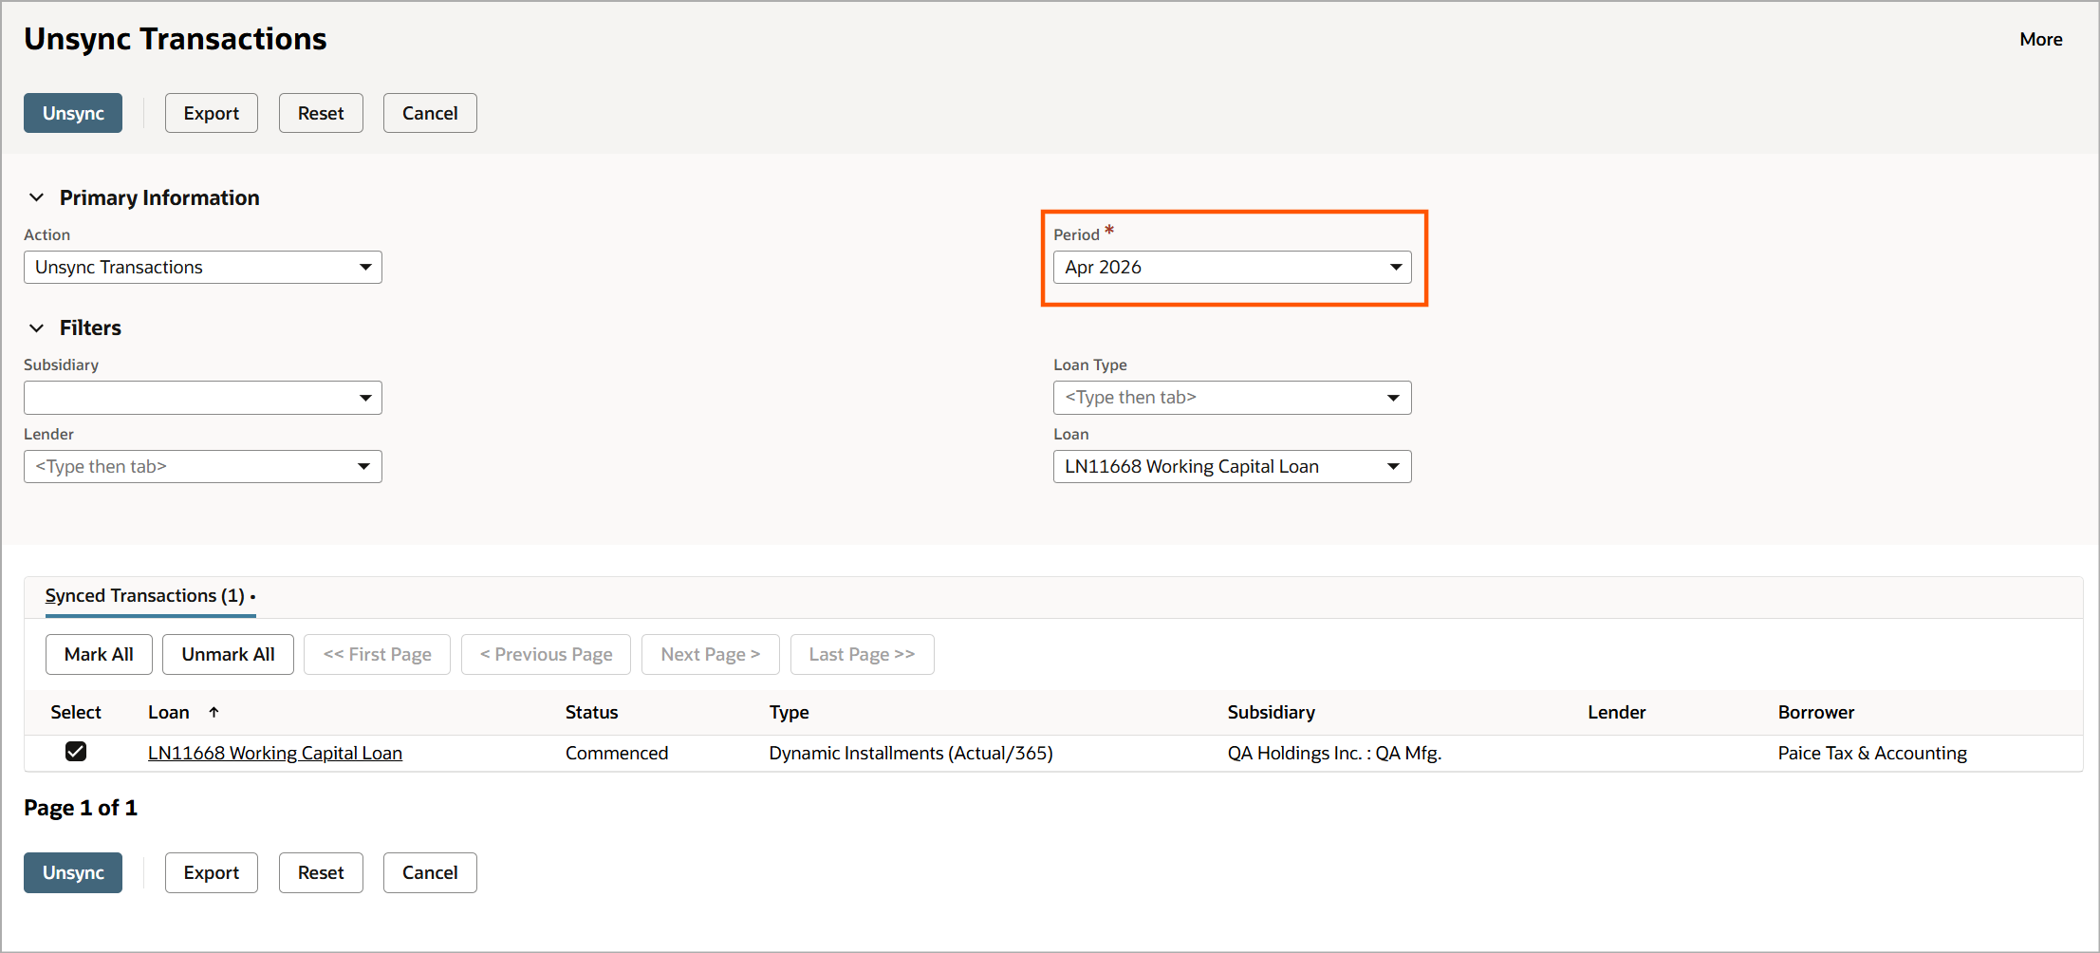Image resolution: width=2100 pixels, height=953 pixels.
Task: Click the Lender type-then-tab field
Action: (190, 467)
